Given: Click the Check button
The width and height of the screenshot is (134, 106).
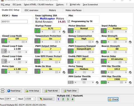Looking at the screenshot, I should click(113, 99).
